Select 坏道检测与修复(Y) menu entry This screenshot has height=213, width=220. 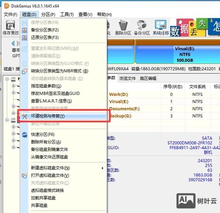pyautogui.click(x=63, y=116)
